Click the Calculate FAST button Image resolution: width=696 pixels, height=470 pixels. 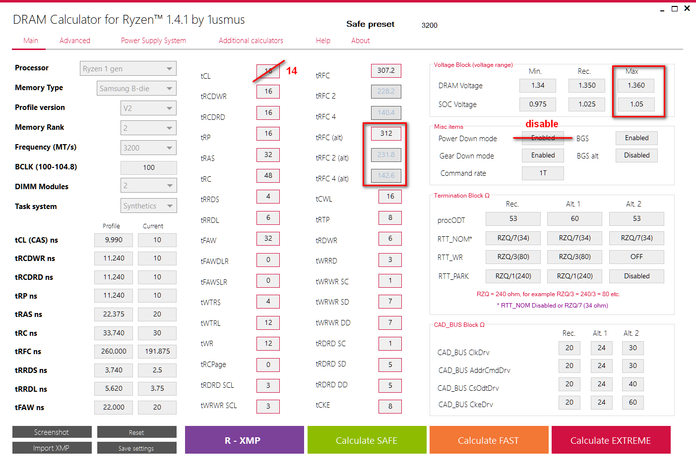pyautogui.click(x=489, y=440)
